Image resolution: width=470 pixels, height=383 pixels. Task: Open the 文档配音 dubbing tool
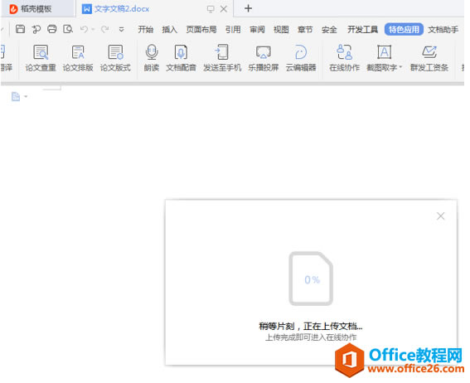[x=181, y=58]
